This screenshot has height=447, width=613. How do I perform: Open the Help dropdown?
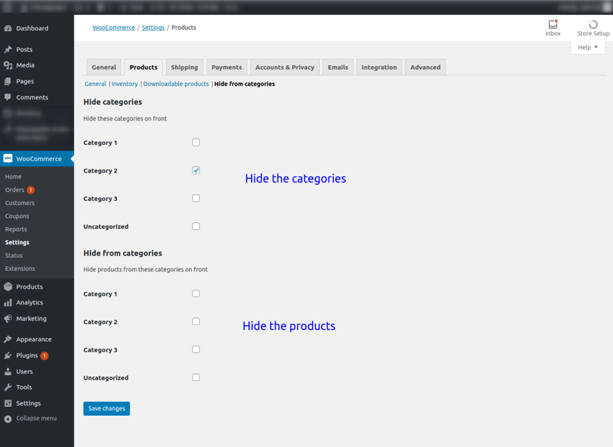pos(587,47)
